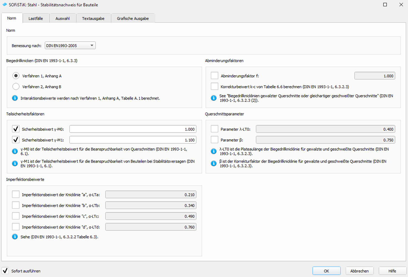Click the Abbrechen button
Viewport: 408px width, 277px height.
click(x=359, y=271)
